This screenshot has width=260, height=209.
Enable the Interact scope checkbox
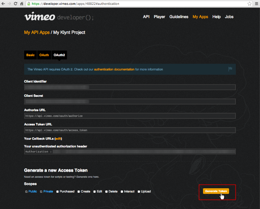122,192
